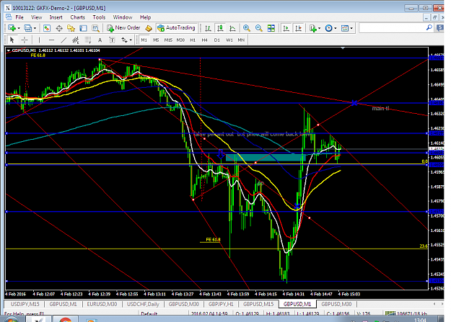
Task: Open the Help menu
Action: (x=146, y=17)
